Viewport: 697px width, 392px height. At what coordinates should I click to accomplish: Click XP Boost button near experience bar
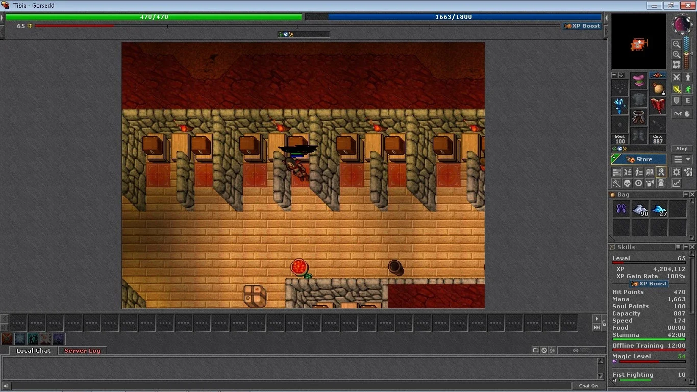pos(582,26)
